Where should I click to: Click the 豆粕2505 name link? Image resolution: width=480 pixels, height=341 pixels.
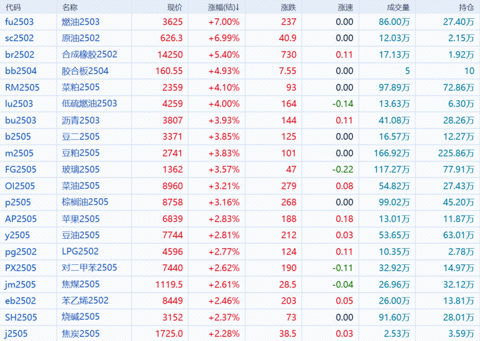click(x=81, y=153)
